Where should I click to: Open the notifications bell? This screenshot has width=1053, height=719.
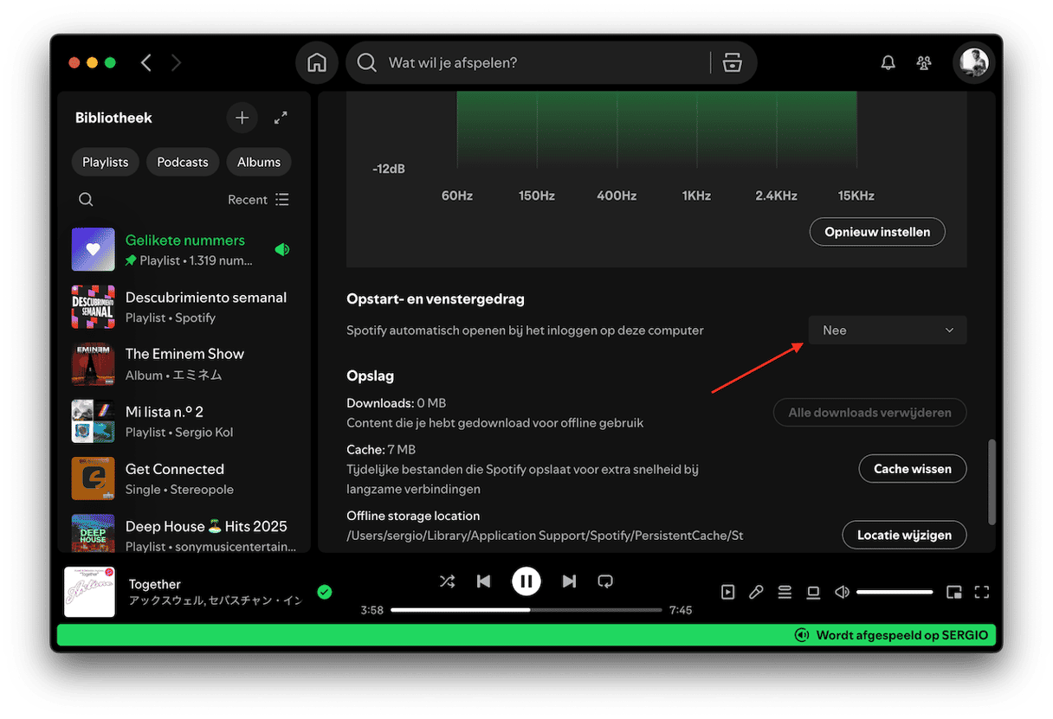pos(888,63)
